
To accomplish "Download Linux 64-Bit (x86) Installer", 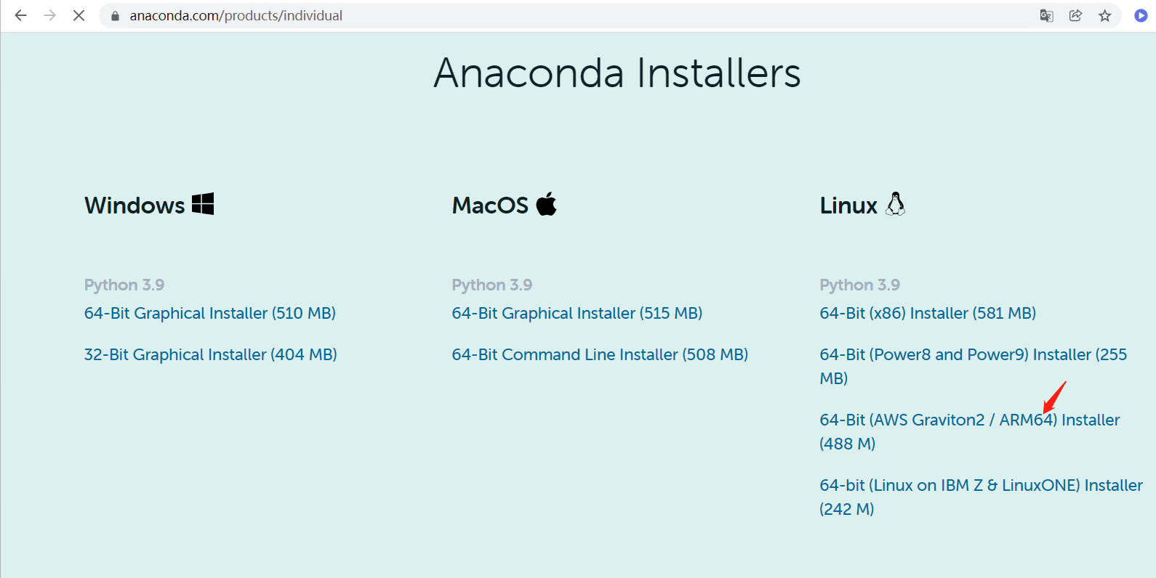I will pyautogui.click(x=927, y=313).
